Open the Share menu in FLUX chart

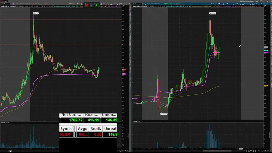point(214,4)
